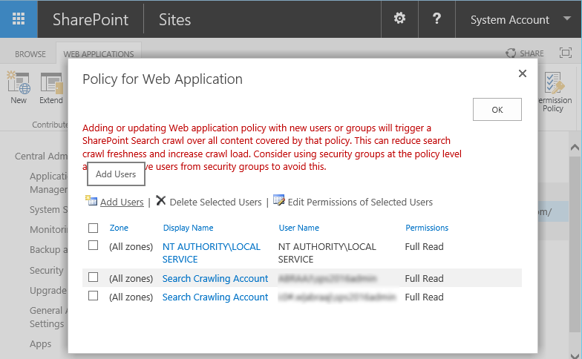Image resolution: width=582 pixels, height=359 pixels.
Task: Sort by the Zone column header
Action: (x=119, y=228)
